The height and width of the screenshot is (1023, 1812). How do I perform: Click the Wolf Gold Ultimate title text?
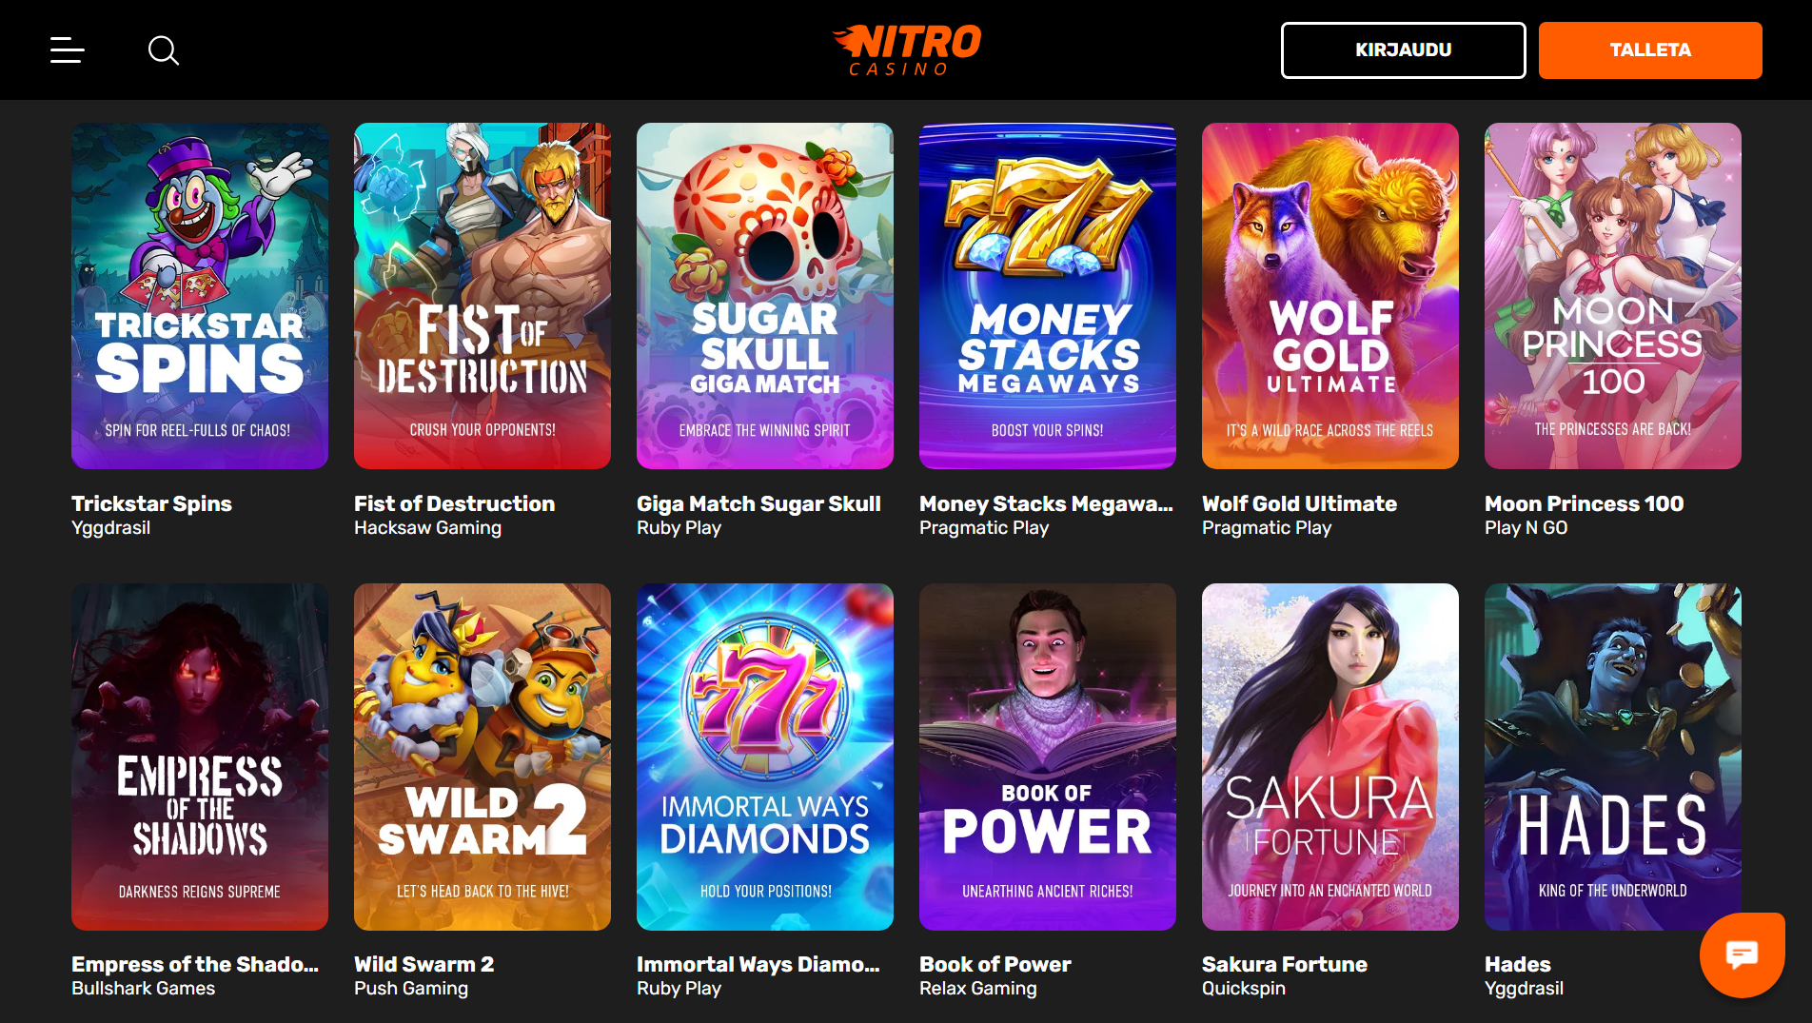pyautogui.click(x=1299, y=503)
